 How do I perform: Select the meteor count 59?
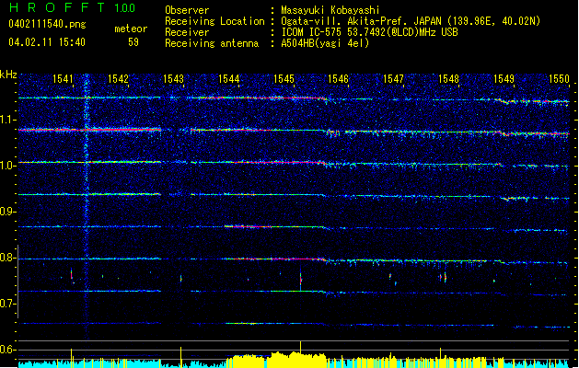click(x=133, y=42)
